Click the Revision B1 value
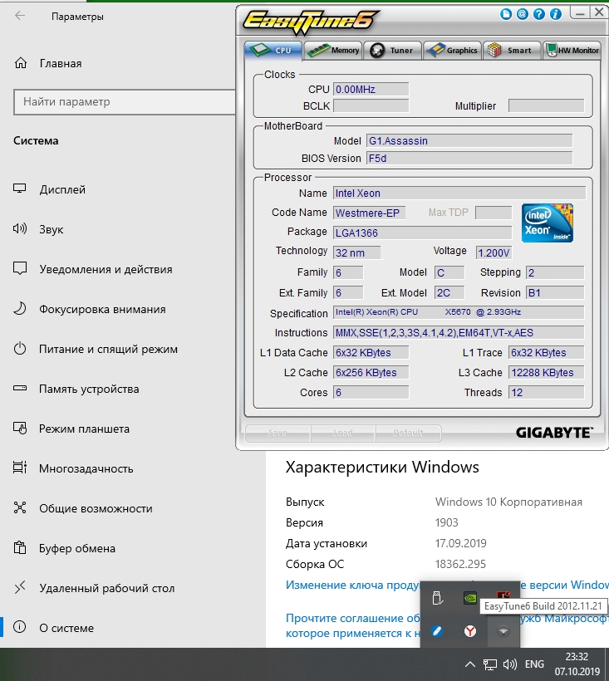This screenshot has height=681, width=609. (x=555, y=292)
